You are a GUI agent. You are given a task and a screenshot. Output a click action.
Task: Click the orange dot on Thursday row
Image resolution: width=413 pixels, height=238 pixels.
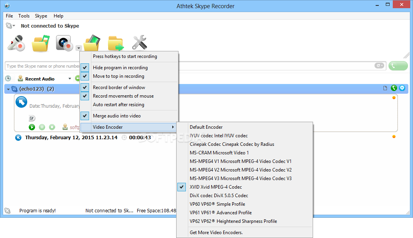coord(394,136)
